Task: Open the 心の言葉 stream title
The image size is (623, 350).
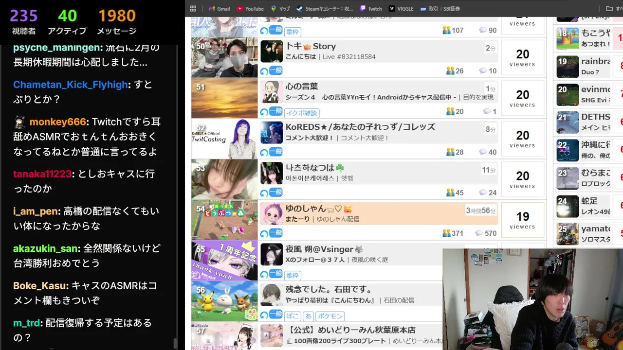Action: [302, 87]
